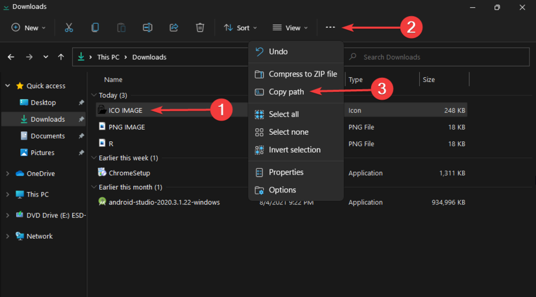Image resolution: width=536 pixels, height=297 pixels.
Task: Click the Delete trash icon
Action: tap(200, 27)
